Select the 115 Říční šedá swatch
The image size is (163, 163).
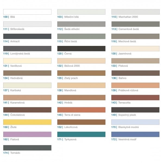81,36
